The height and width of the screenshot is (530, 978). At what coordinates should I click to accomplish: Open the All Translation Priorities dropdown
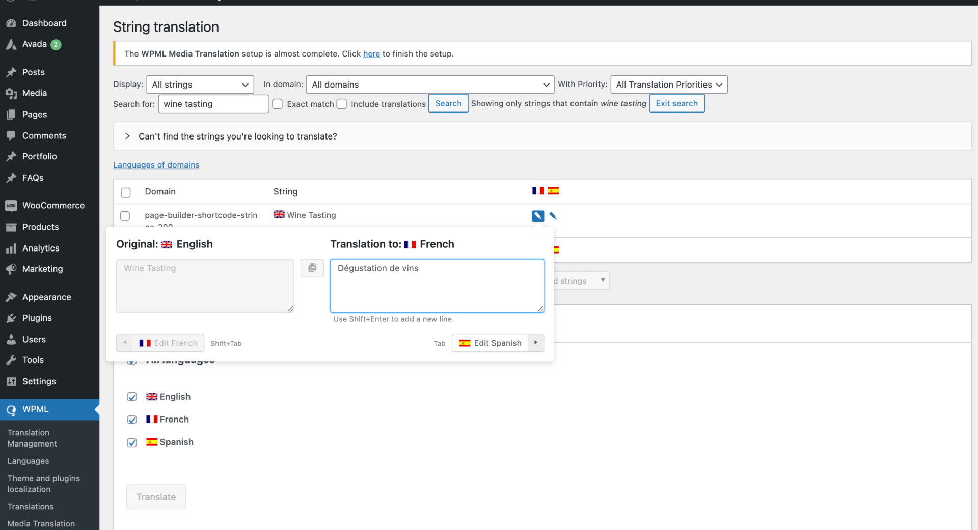[669, 85]
